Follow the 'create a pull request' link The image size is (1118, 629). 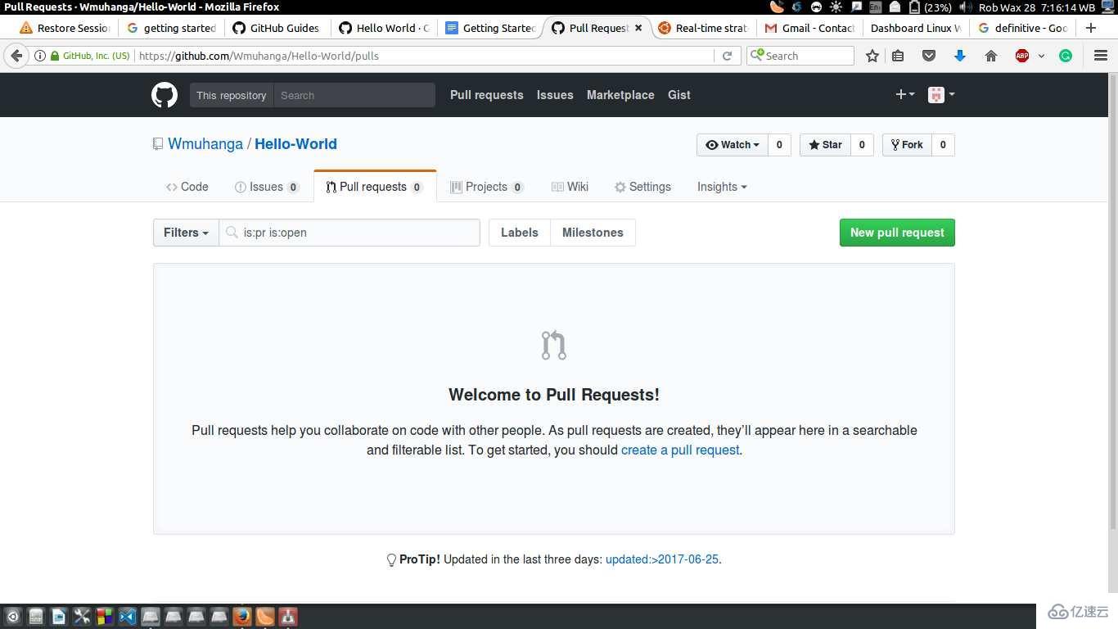(x=680, y=450)
